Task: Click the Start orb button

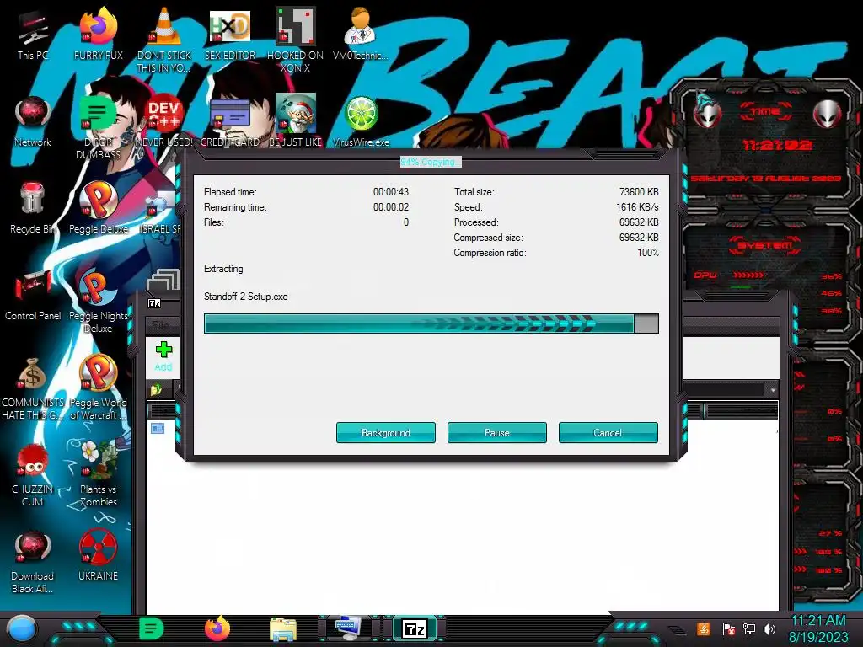Action: pyautogui.click(x=21, y=628)
